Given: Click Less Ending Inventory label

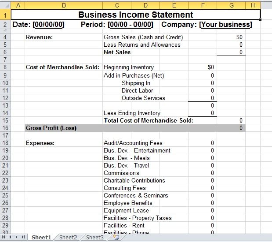Looking at the screenshot, I should (x=132, y=113).
